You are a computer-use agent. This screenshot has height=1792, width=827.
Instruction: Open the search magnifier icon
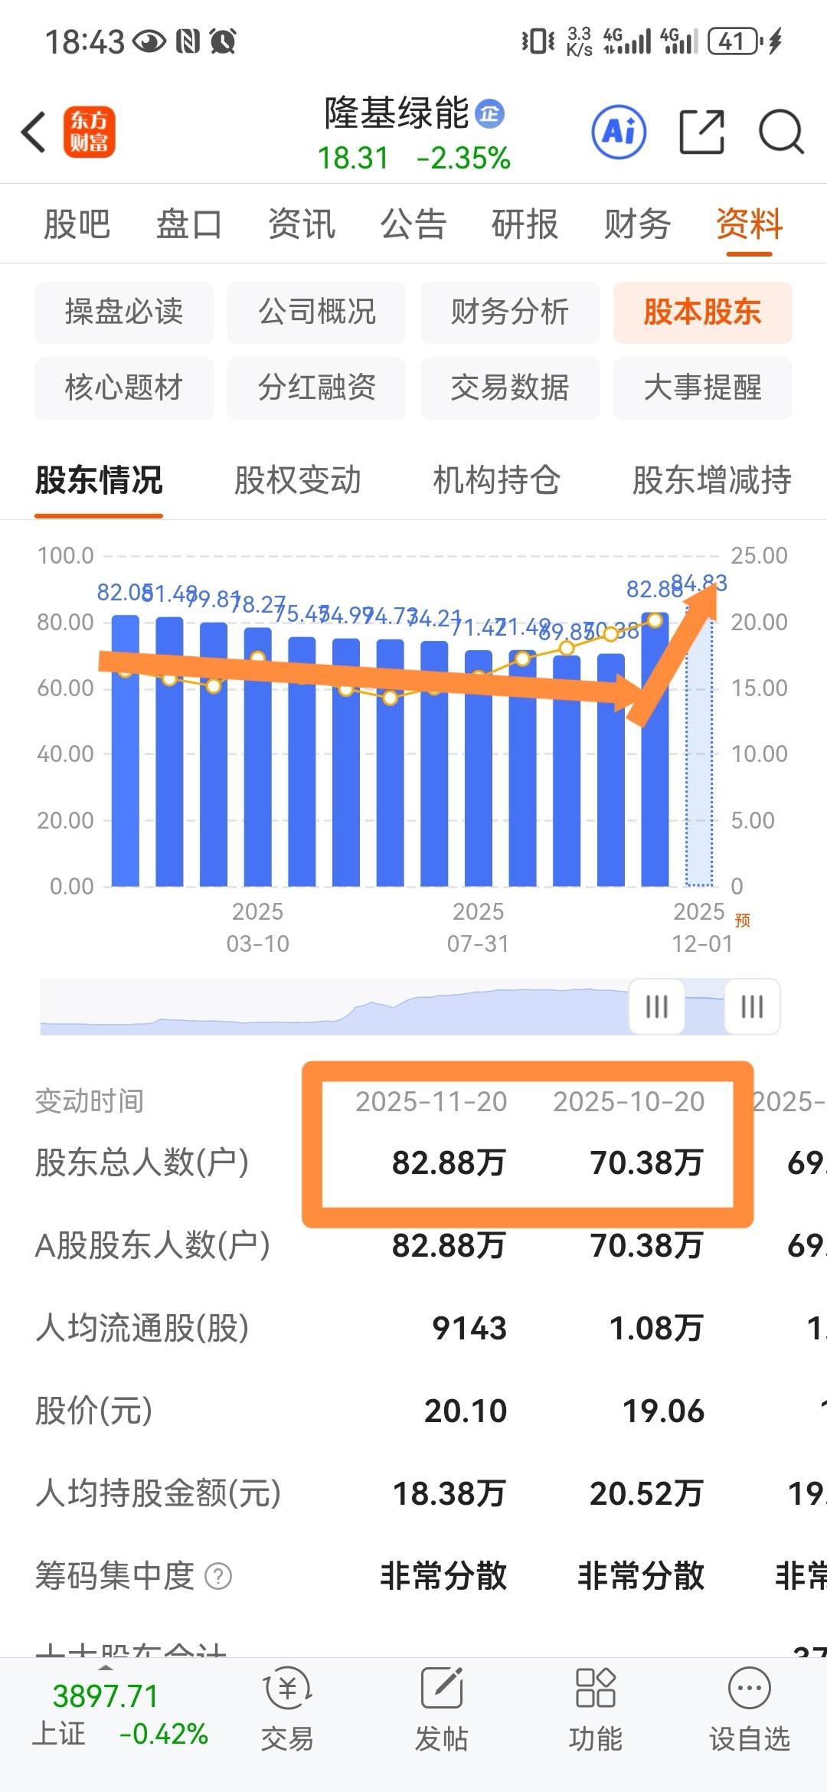point(781,132)
